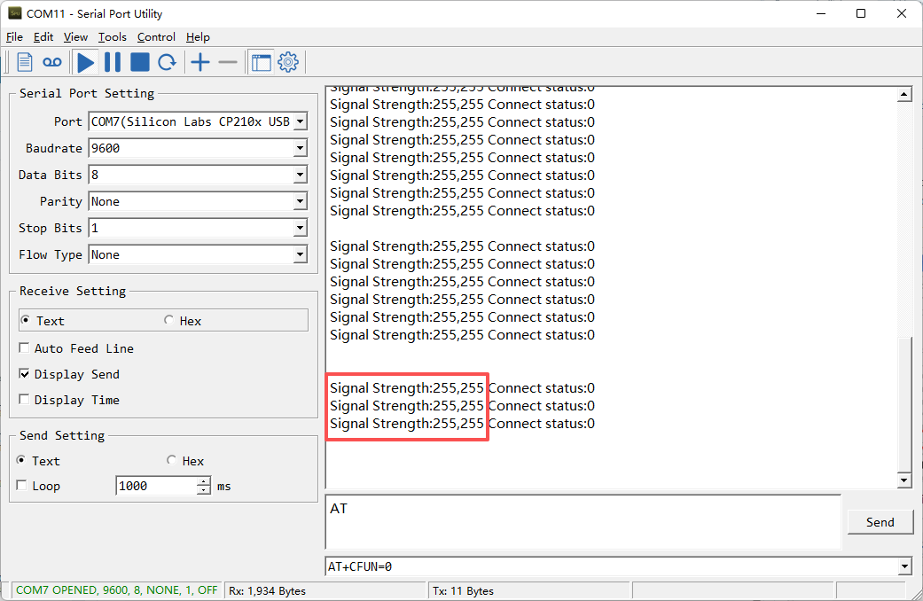The image size is (923, 601).
Task: Start the serial port with Play
Action: (86, 62)
